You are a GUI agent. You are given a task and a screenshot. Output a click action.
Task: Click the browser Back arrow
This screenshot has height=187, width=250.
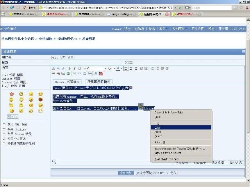[4, 7]
